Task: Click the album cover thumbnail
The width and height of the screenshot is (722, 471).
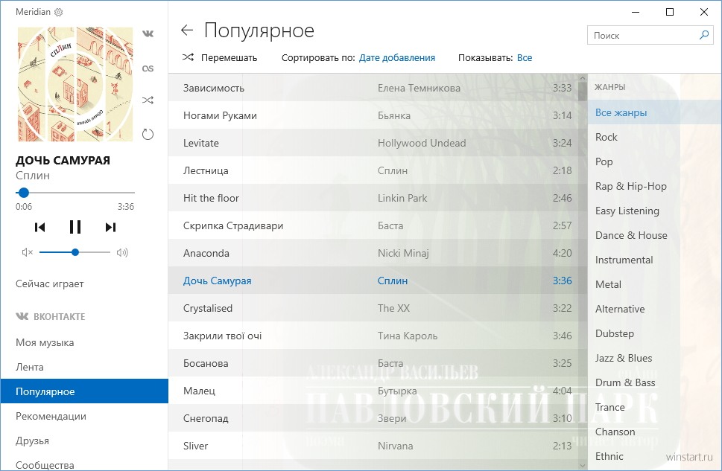Action: [x=75, y=84]
